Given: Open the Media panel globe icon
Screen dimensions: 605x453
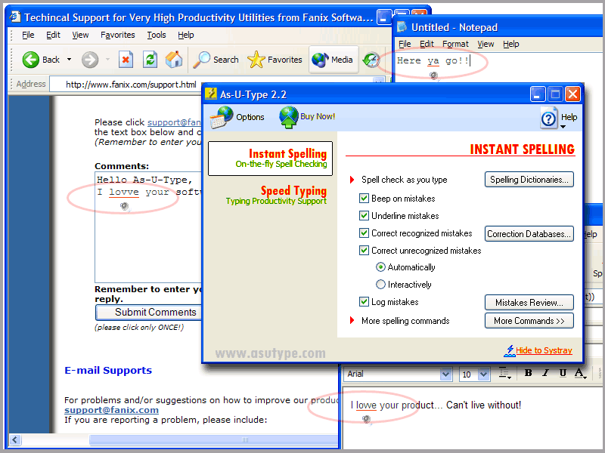Looking at the screenshot, I should [x=320, y=60].
